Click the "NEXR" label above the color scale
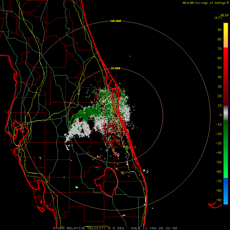This screenshot has width=230, height=230. point(224,15)
